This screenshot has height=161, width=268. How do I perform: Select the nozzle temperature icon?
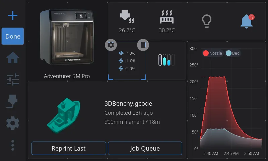[127, 17]
